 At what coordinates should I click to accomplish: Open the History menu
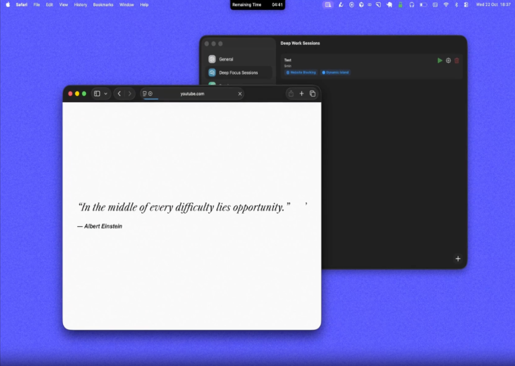pos(81,5)
